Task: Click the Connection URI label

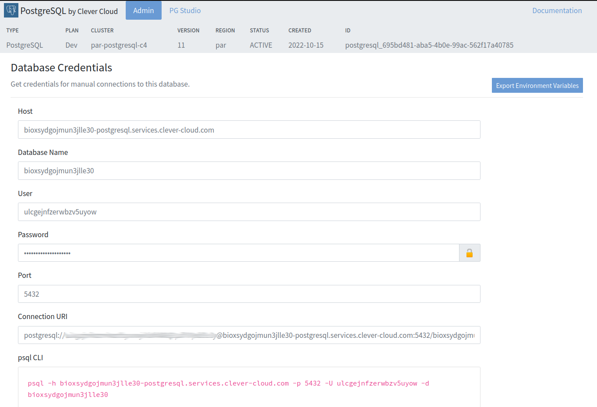Action: pyautogui.click(x=42, y=316)
